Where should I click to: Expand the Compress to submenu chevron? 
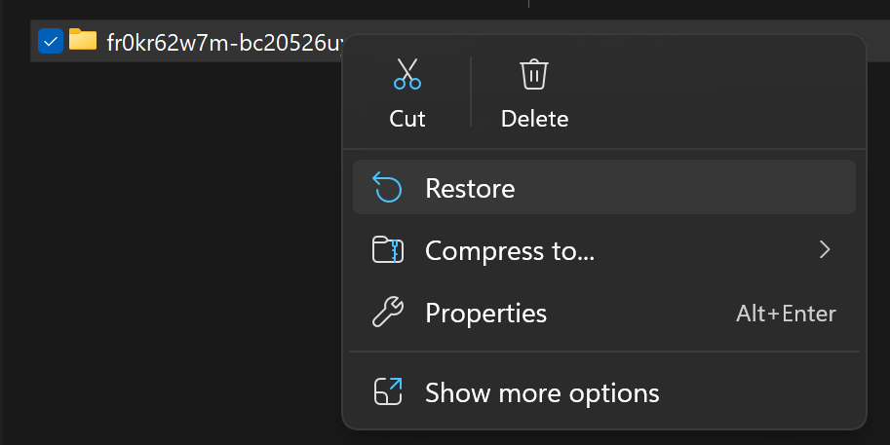(825, 250)
